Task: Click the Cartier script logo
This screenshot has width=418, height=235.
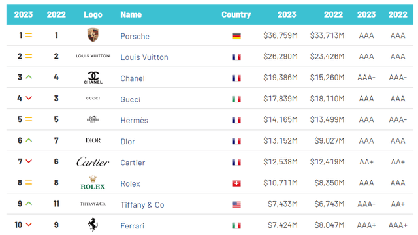Action: click(x=93, y=162)
